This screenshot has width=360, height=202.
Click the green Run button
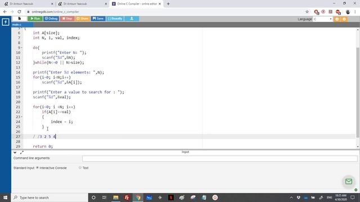[x=35, y=19]
